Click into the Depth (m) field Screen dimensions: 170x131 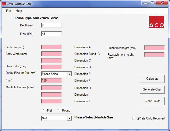coord(51,25)
